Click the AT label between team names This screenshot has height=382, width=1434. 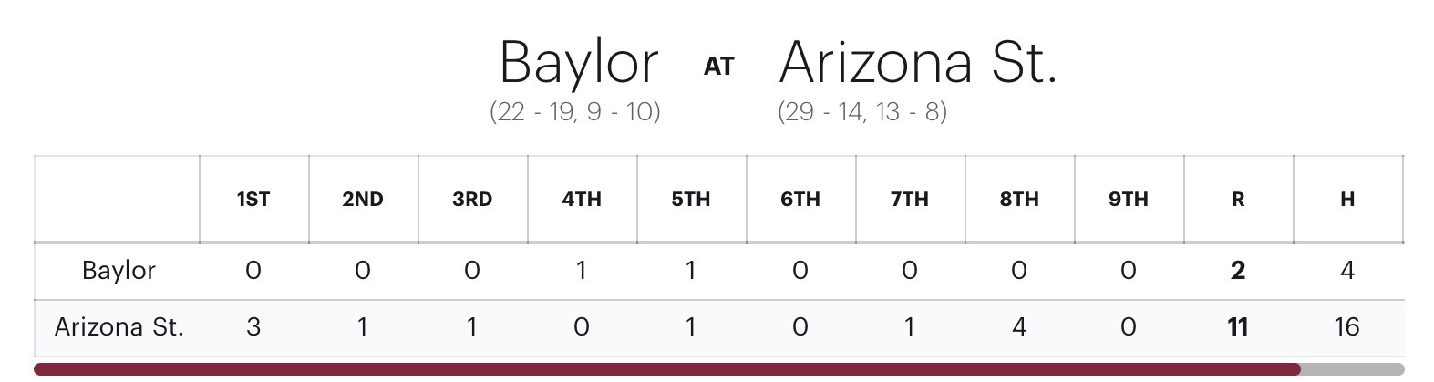pyautogui.click(x=719, y=67)
